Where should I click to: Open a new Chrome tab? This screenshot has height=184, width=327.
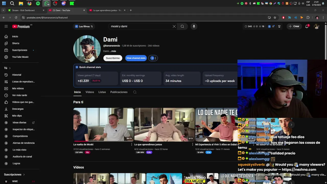coord(131,10)
